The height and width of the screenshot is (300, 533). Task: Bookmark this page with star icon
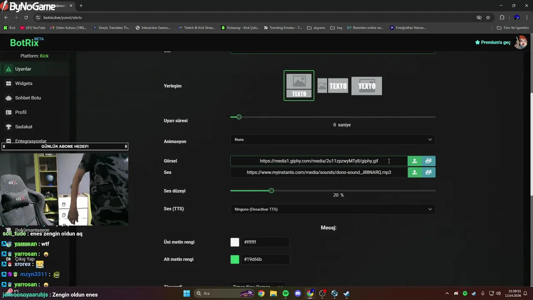click(488, 17)
